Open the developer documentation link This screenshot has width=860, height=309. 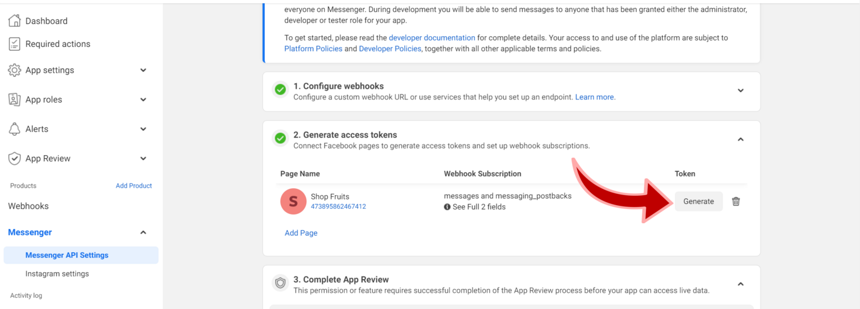tap(432, 38)
